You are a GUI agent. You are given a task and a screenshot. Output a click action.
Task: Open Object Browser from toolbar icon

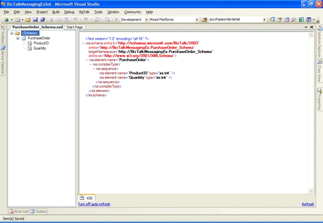pyautogui.click(x=287, y=20)
